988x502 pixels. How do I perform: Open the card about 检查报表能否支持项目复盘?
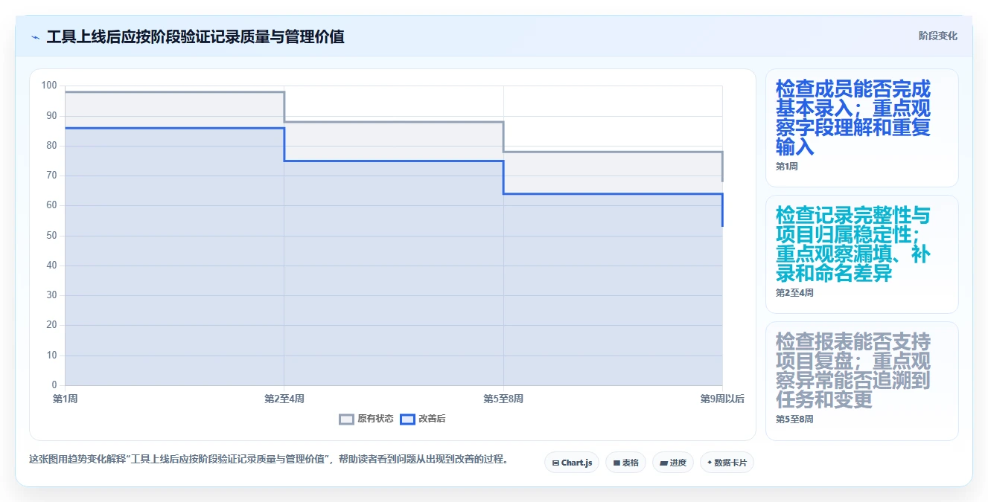[x=861, y=381]
